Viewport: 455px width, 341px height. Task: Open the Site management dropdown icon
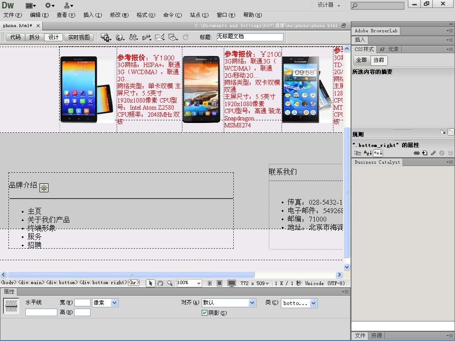(69, 5)
